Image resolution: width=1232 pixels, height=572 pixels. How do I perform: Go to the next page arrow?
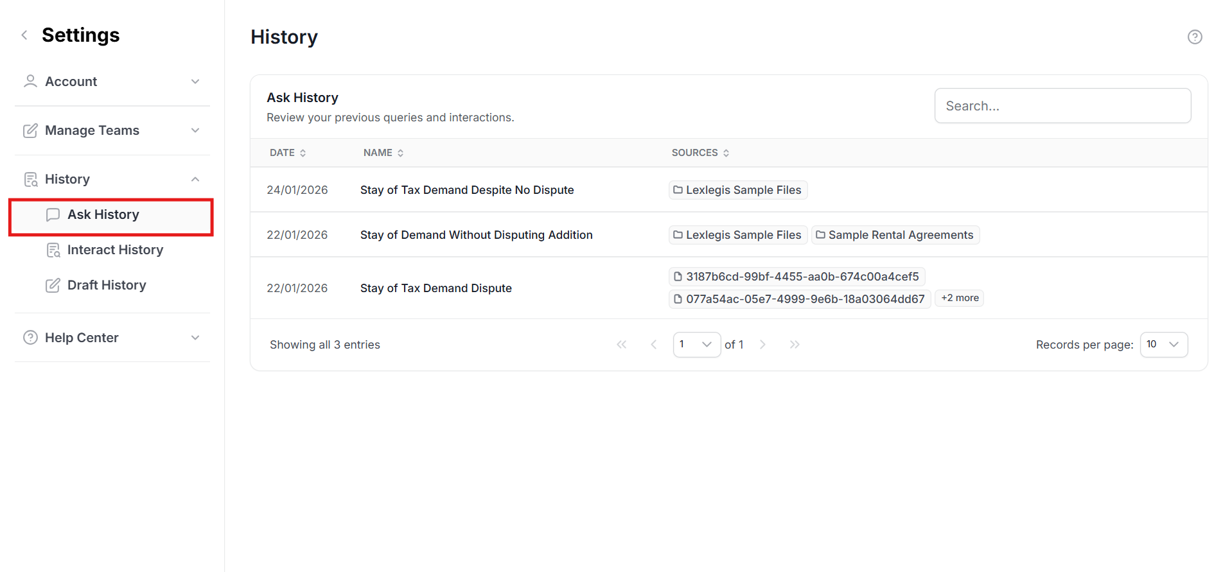click(x=762, y=345)
